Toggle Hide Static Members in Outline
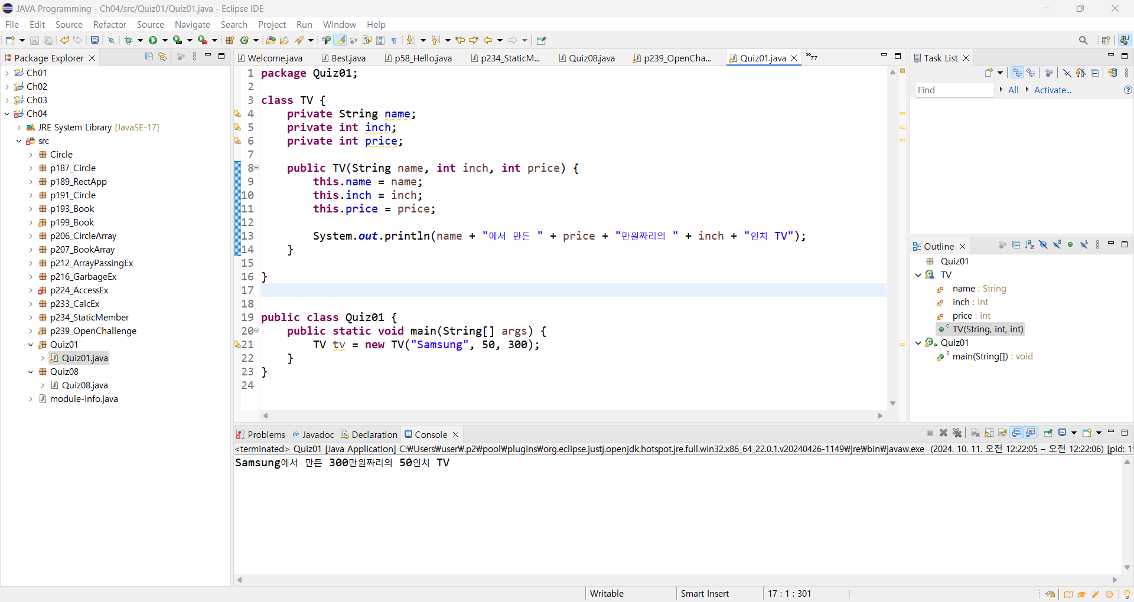This screenshot has width=1134, height=602. click(x=1057, y=245)
